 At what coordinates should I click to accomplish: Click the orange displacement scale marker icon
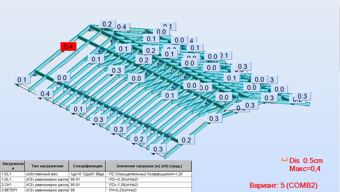[x=284, y=160]
